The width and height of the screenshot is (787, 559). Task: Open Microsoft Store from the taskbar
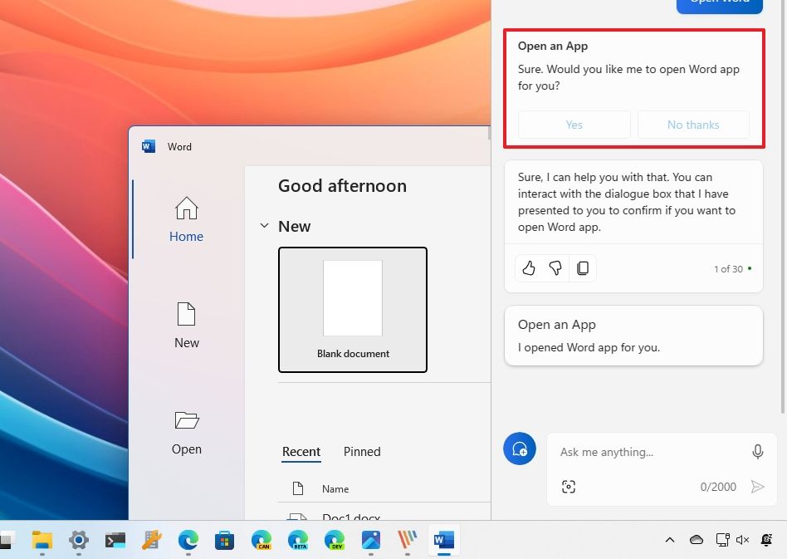pyautogui.click(x=224, y=541)
